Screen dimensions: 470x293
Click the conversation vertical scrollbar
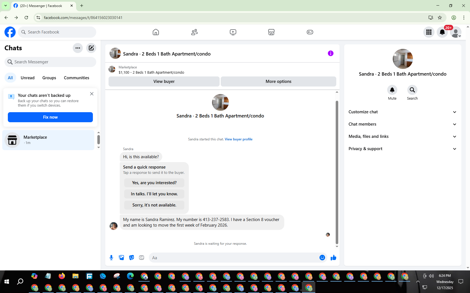tap(337, 172)
